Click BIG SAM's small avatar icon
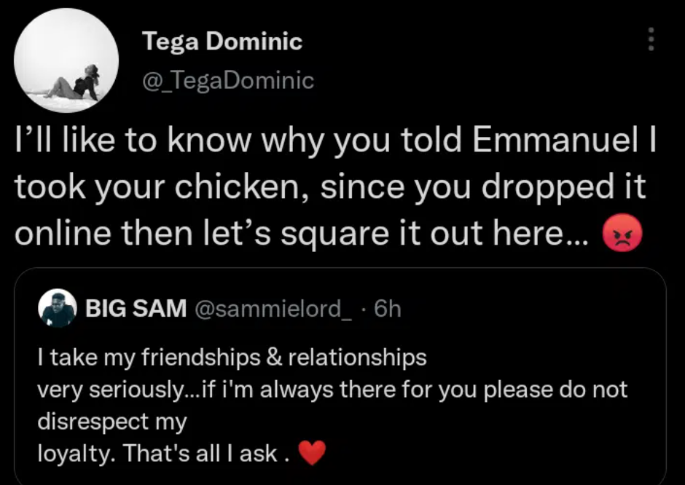This screenshot has width=685, height=485. point(57,308)
